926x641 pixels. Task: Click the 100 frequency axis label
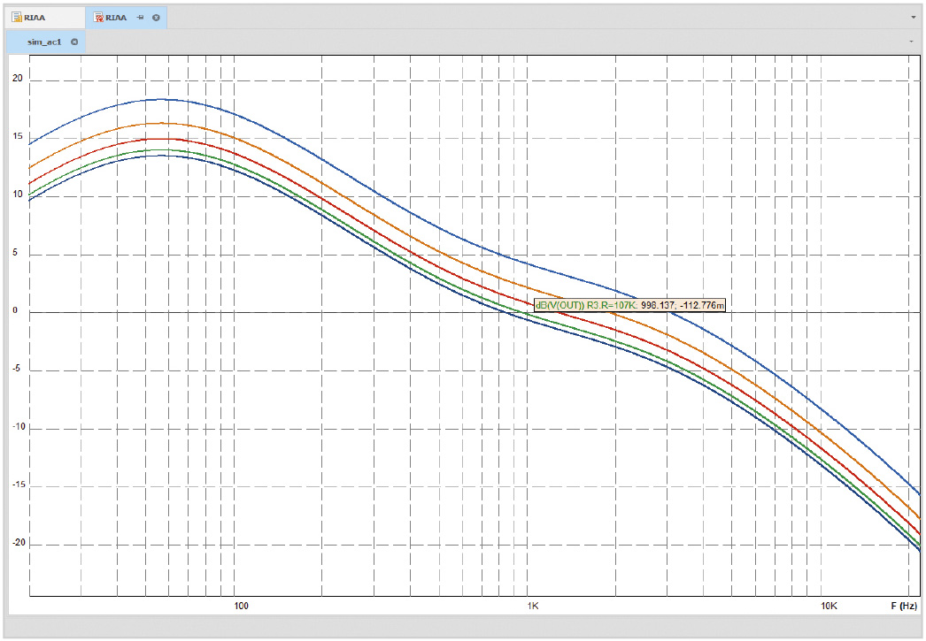tap(240, 607)
